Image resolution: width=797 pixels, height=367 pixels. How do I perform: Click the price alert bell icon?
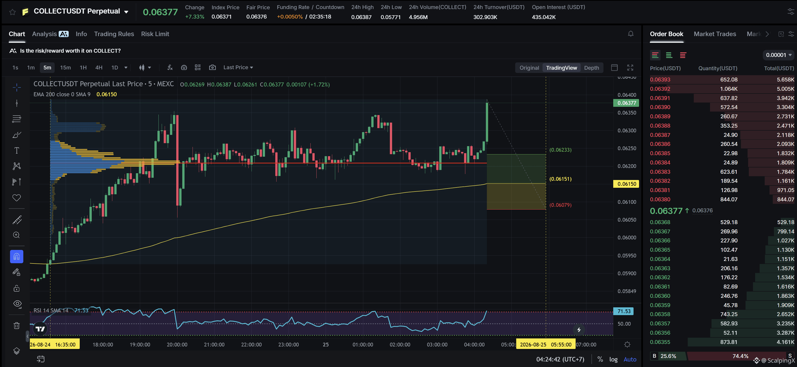pos(631,34)
